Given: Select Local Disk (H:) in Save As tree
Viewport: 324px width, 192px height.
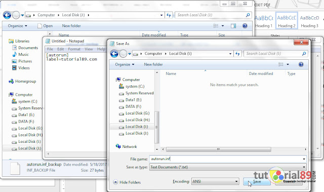Looking at the screenshot, I should click(134, 120).
